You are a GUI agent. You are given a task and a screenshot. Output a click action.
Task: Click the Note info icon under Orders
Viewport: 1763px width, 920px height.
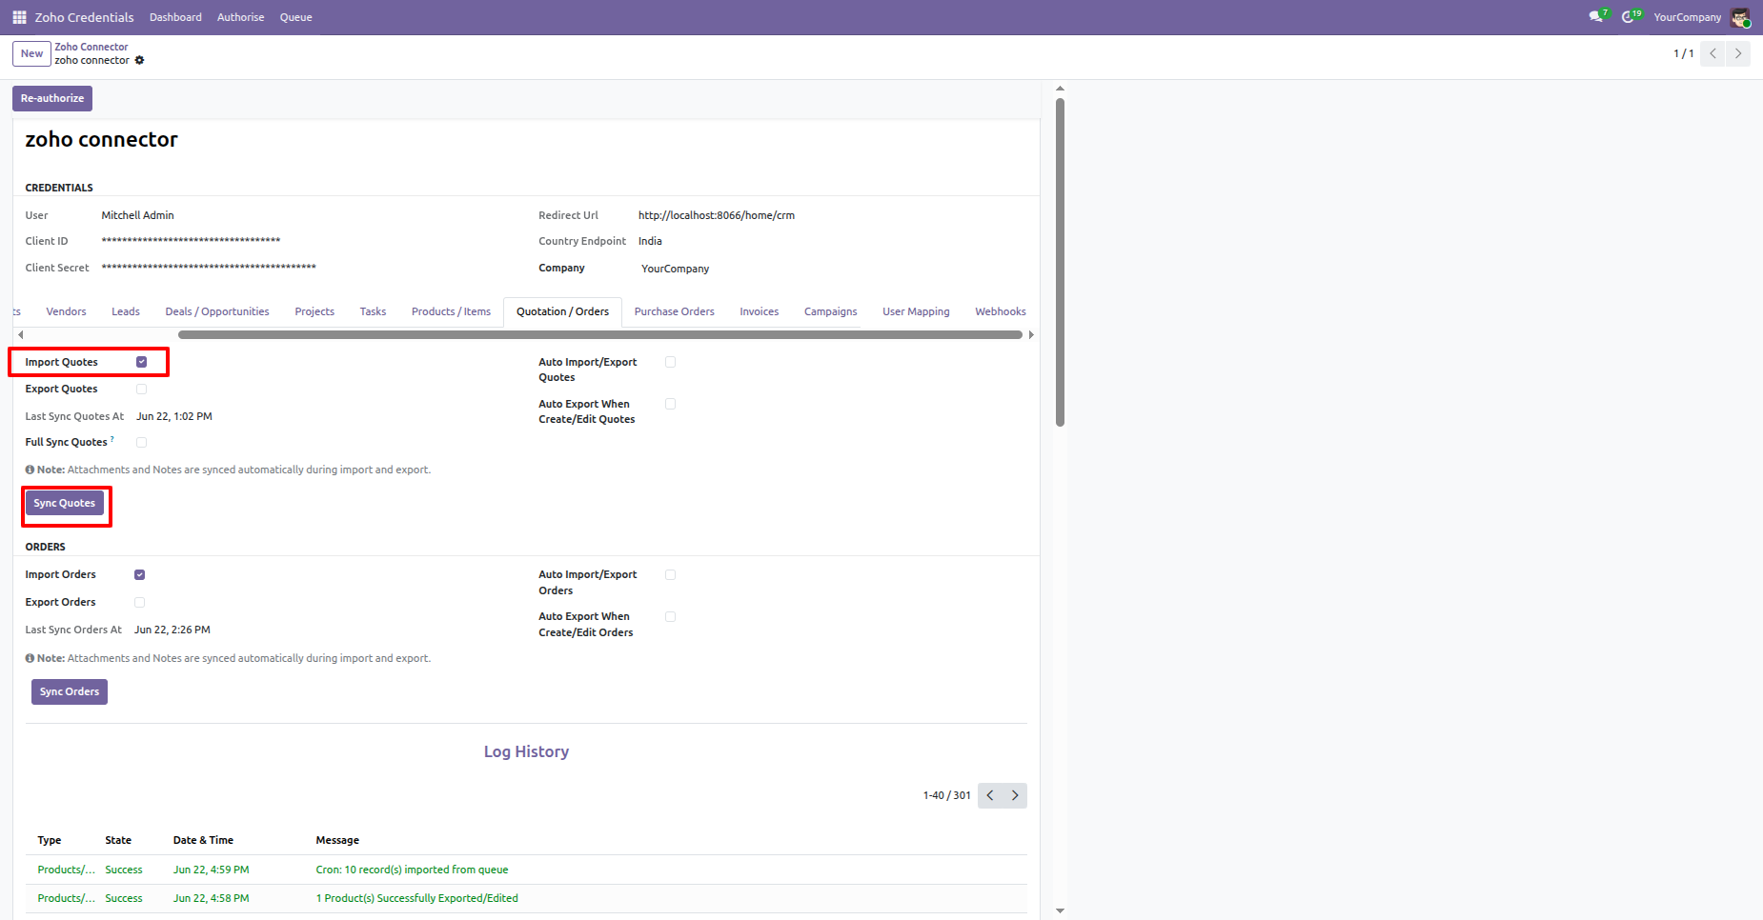tap(30, 658)
